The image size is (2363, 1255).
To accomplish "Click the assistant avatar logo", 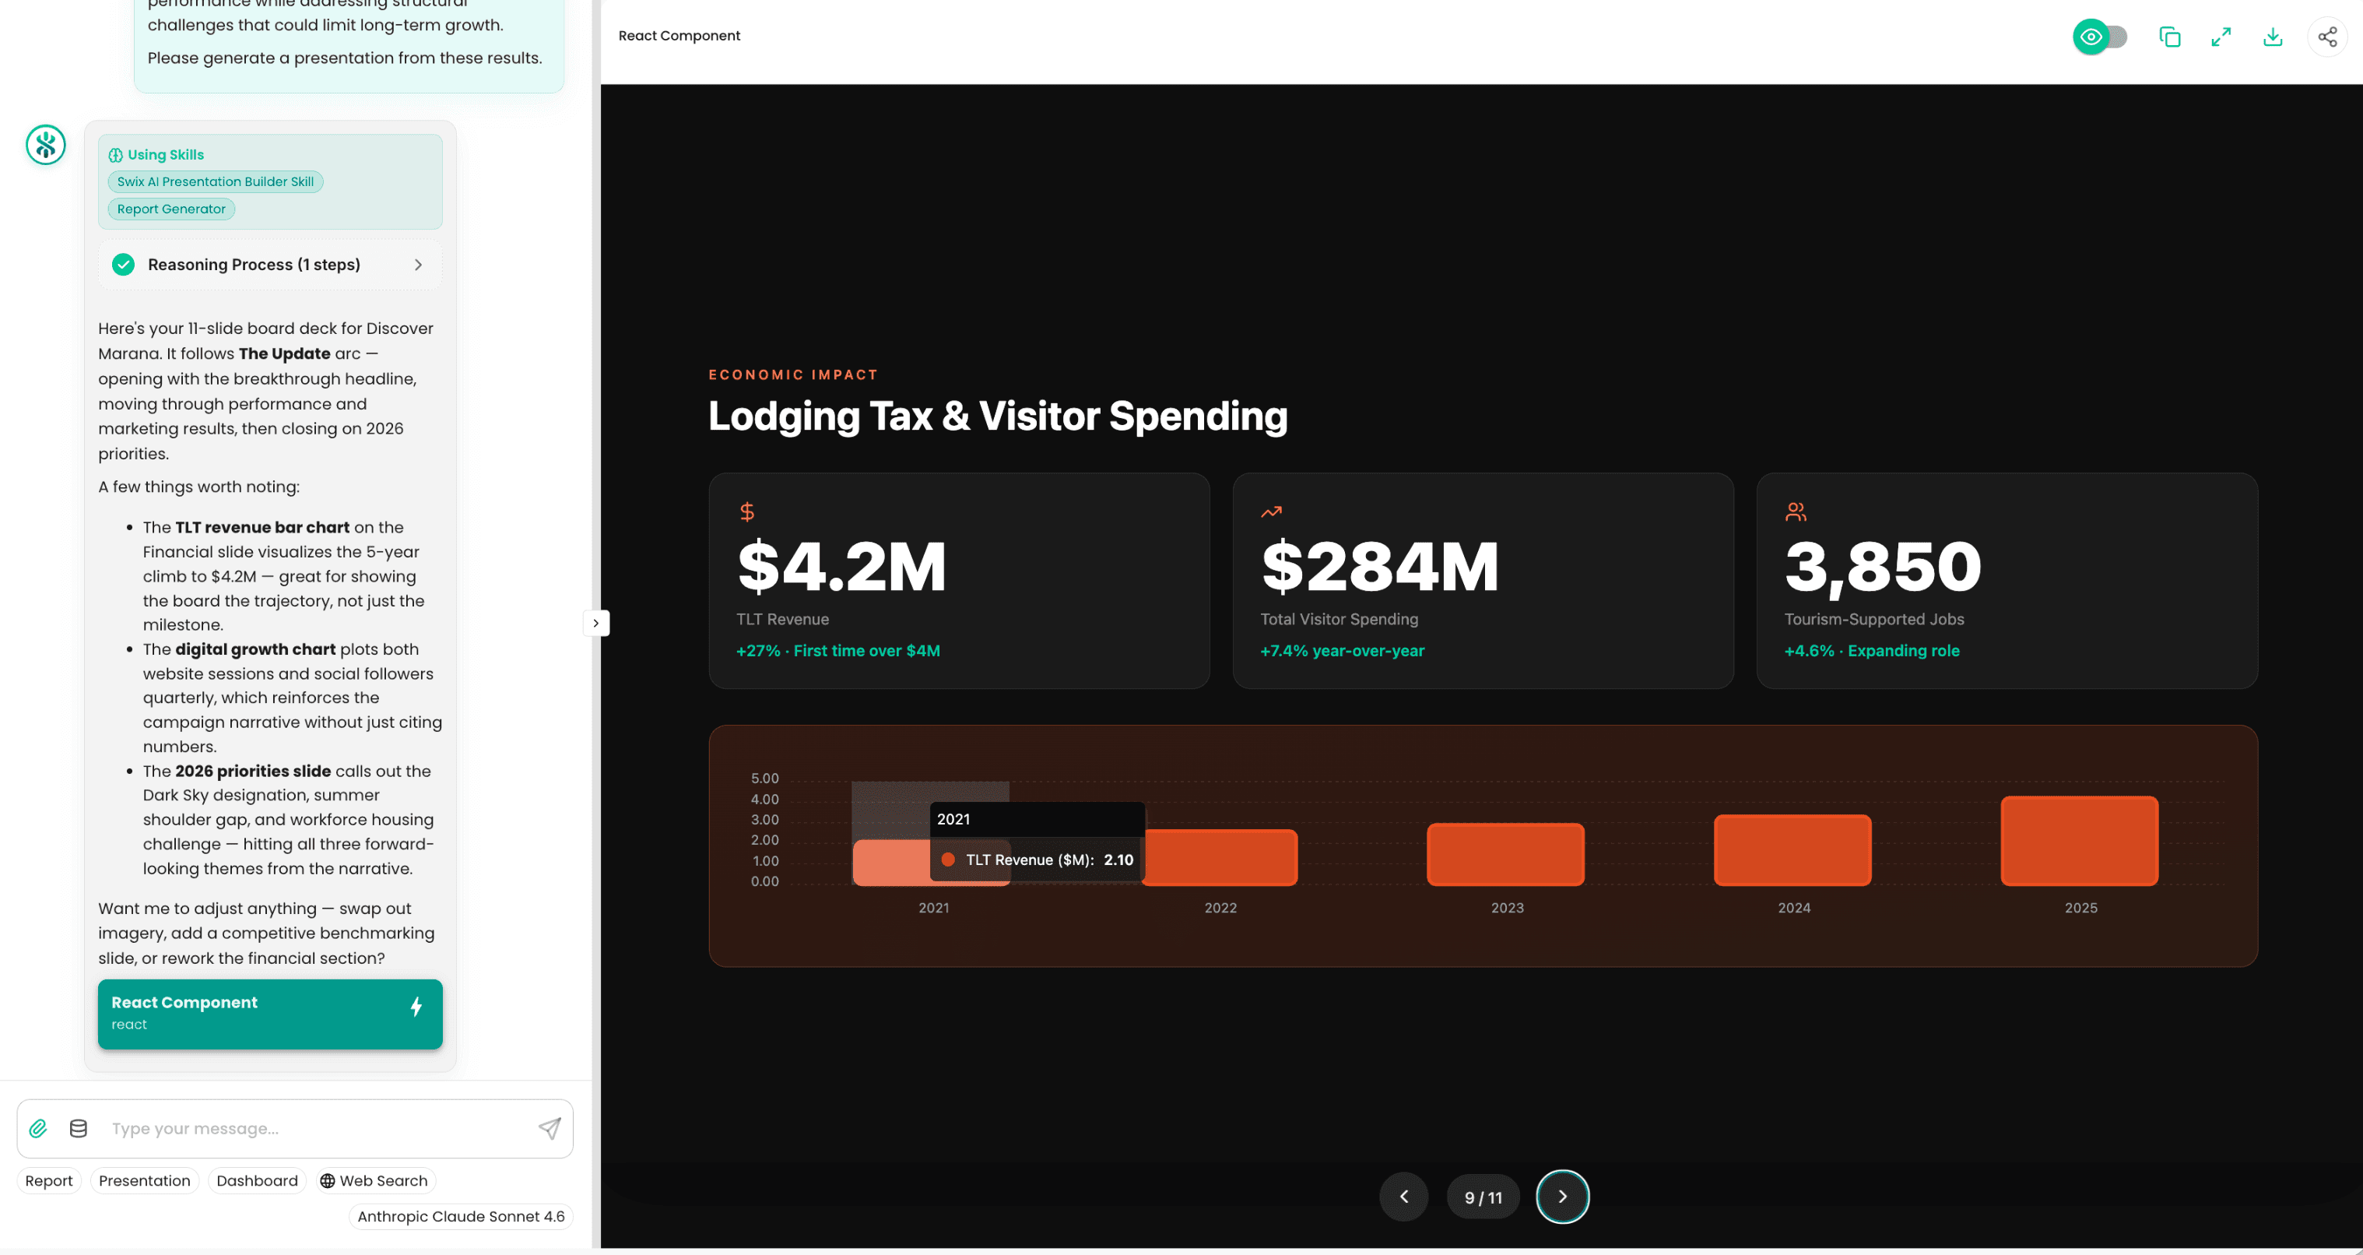I will (45, 145).
